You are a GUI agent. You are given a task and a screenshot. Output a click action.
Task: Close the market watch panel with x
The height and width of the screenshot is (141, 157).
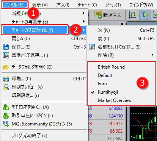pos(122,24)
